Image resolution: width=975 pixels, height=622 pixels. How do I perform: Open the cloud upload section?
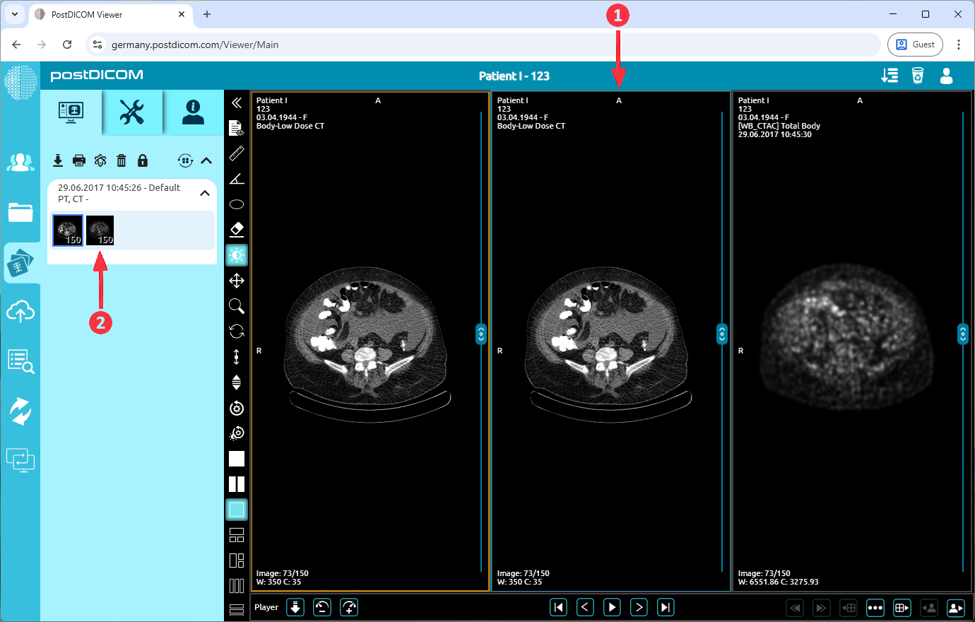(20, 311)
